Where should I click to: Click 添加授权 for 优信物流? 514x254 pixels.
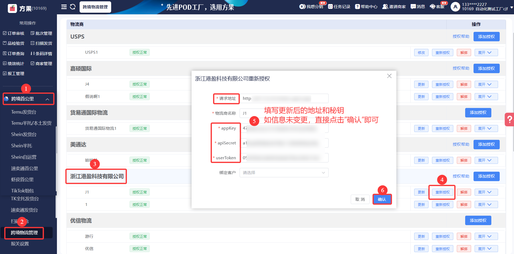478,221
